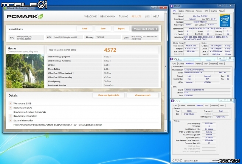
Task: Click the Video Chat / Video playback 1 row
Action: (x=102, y=73)
